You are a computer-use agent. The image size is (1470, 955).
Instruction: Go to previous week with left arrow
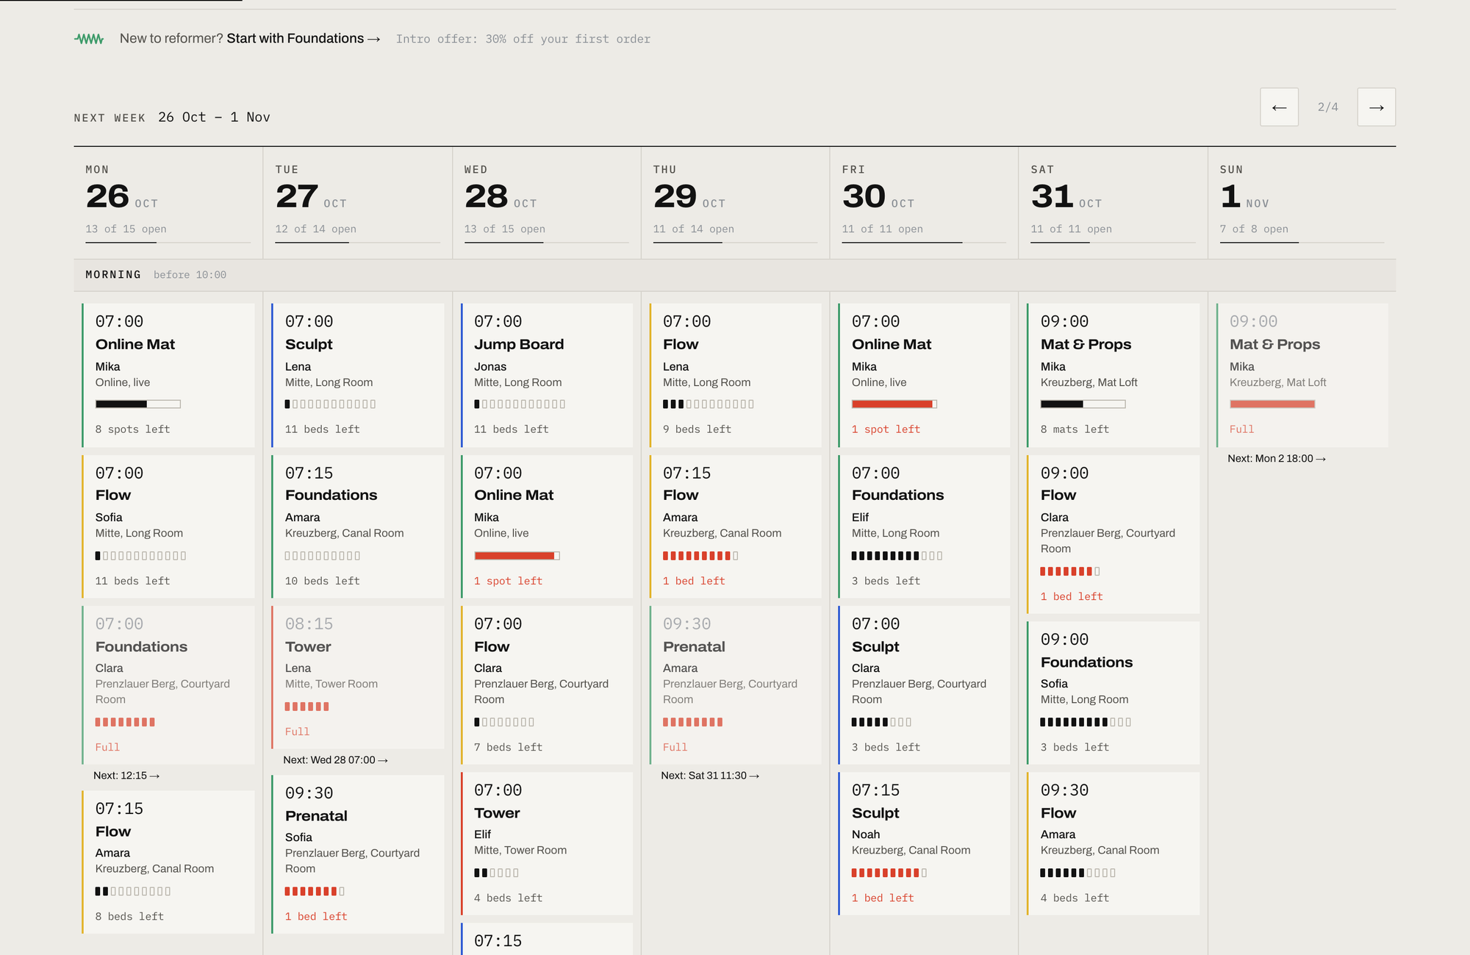tap(1279, 107)
